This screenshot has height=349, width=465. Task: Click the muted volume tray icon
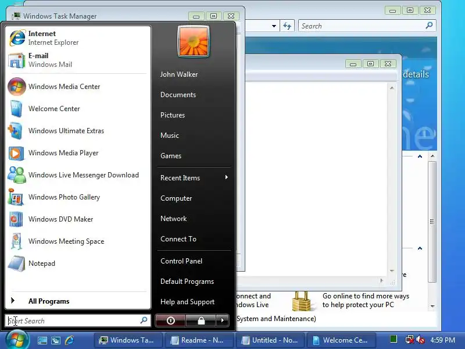(420, 340)
